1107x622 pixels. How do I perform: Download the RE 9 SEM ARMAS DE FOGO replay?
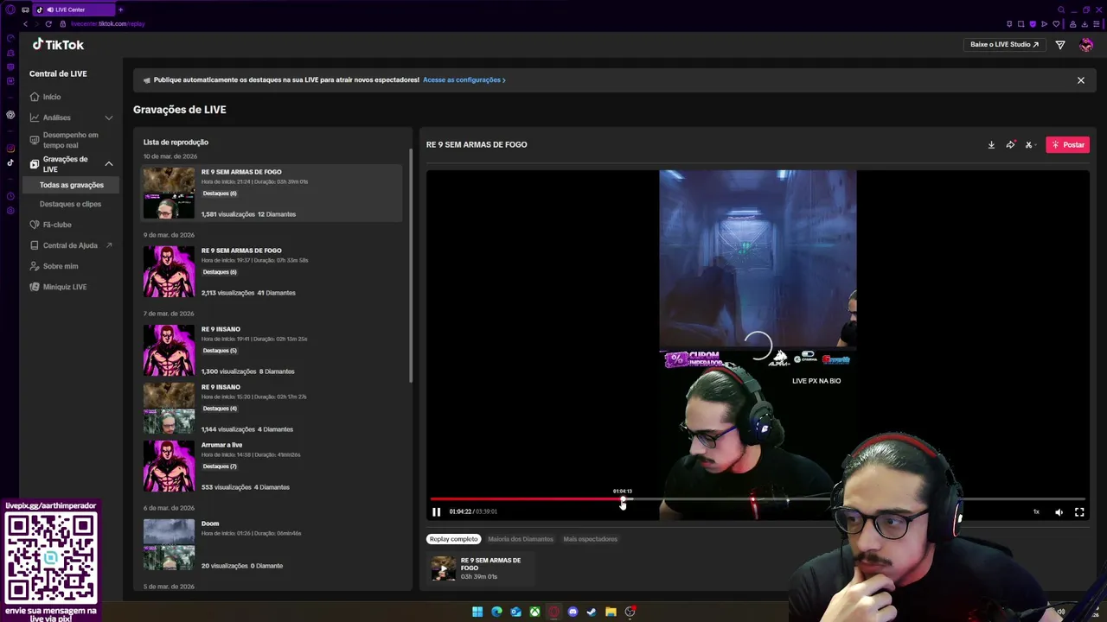(991, 144)
